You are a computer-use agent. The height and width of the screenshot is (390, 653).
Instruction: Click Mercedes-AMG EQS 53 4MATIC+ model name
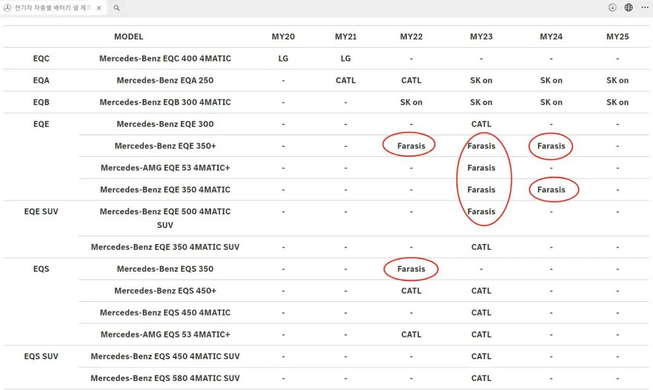click(x=165, y=334)
